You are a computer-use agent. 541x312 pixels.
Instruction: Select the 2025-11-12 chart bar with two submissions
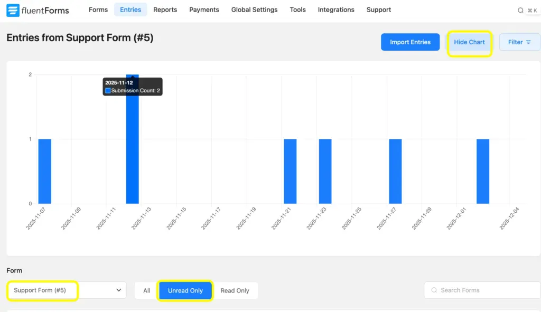[x=132, y=158]
